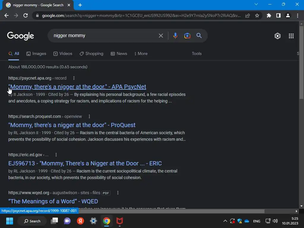
Task: Click the horizontal scrollbar right arrow
Action: (297, 211)
